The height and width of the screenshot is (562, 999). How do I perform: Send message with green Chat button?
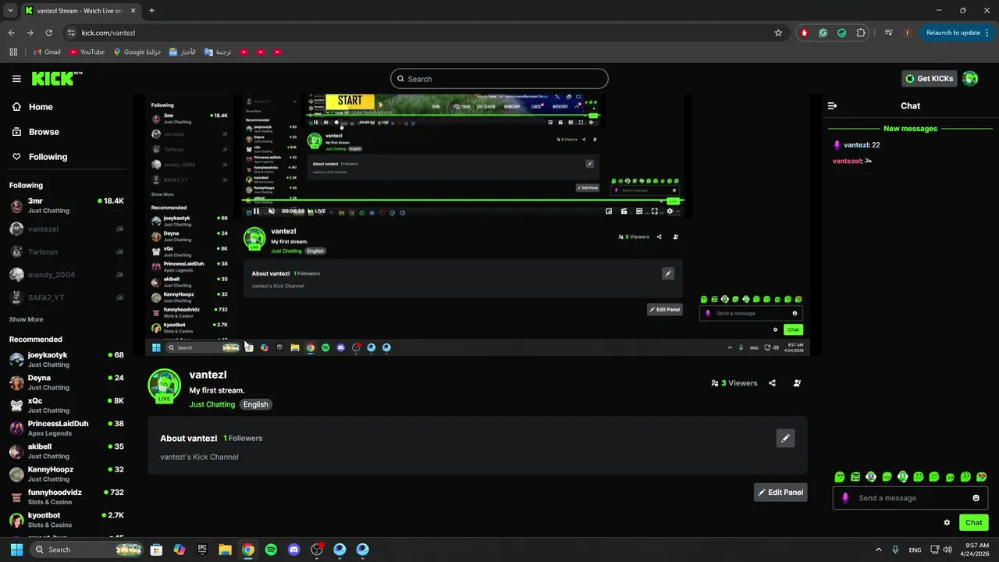coord(973,523)
